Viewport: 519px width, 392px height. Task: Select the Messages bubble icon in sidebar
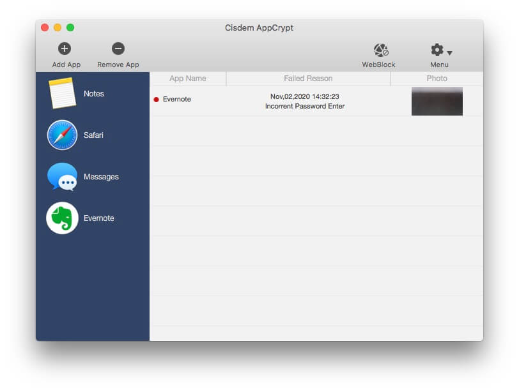coord(62,176)
